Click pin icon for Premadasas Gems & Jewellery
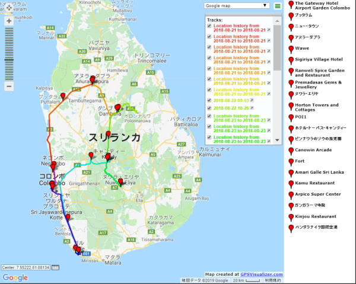Viewport: 356px width, 284px height. 291,84
